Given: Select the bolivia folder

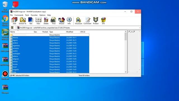Looking at the screenshot, I should [x=50, y=61].
